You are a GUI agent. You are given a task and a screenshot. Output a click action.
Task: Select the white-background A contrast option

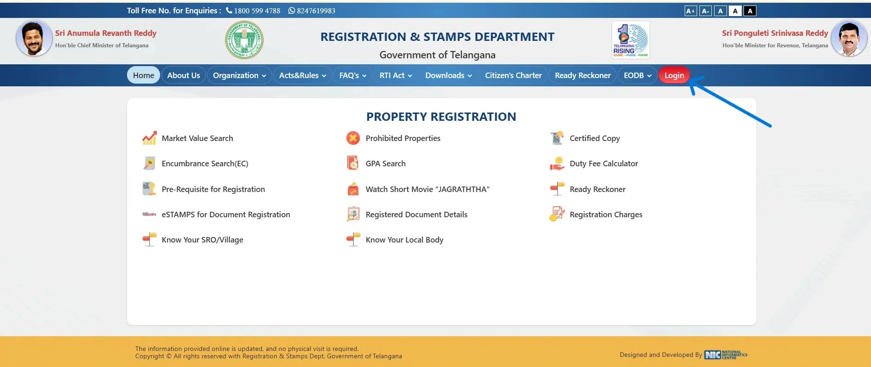pos(735,11)
